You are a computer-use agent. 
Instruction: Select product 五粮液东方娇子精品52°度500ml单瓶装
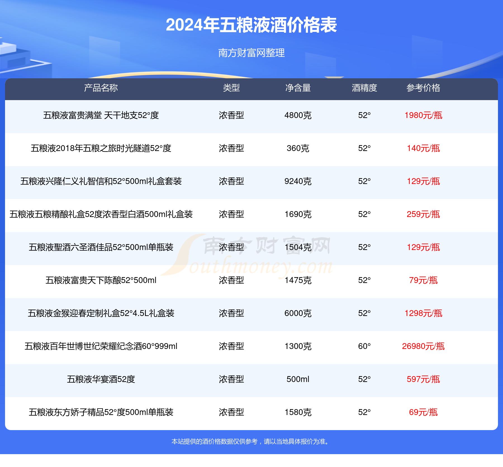pos(101,412)
